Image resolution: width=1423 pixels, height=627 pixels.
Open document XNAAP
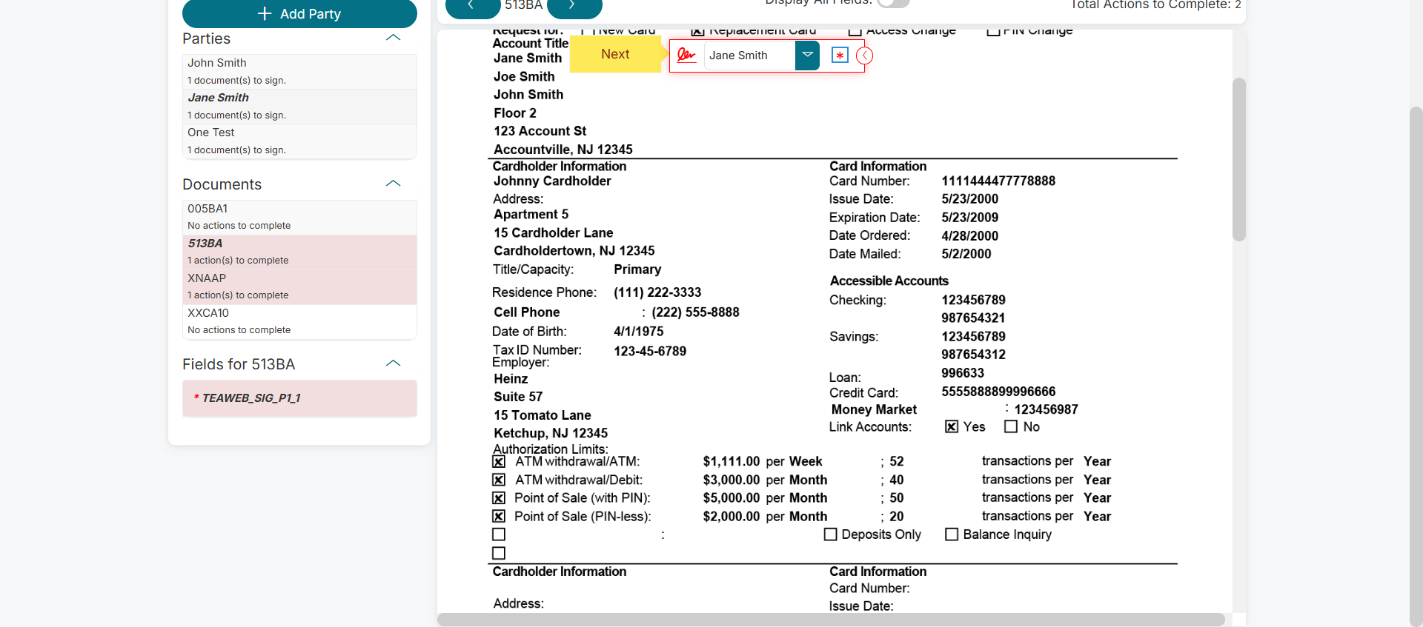pos(299,286)
